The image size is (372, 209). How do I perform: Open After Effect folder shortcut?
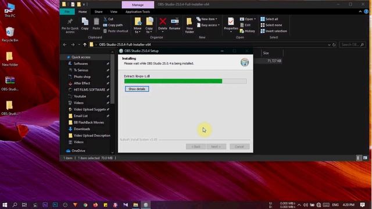[x=82, y=83]
